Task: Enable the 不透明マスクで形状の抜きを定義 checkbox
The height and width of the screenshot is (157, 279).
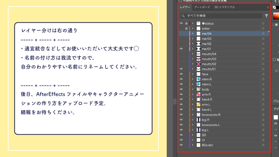Action: pos(180,1)
